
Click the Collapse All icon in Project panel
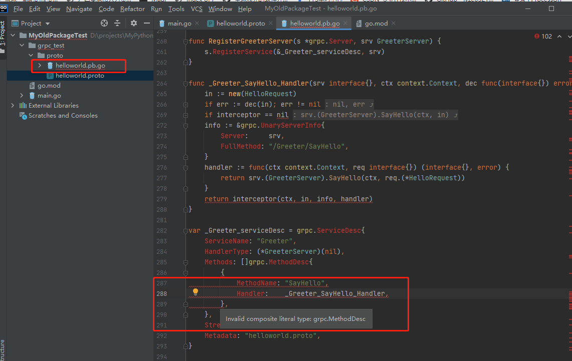[117, 24]
